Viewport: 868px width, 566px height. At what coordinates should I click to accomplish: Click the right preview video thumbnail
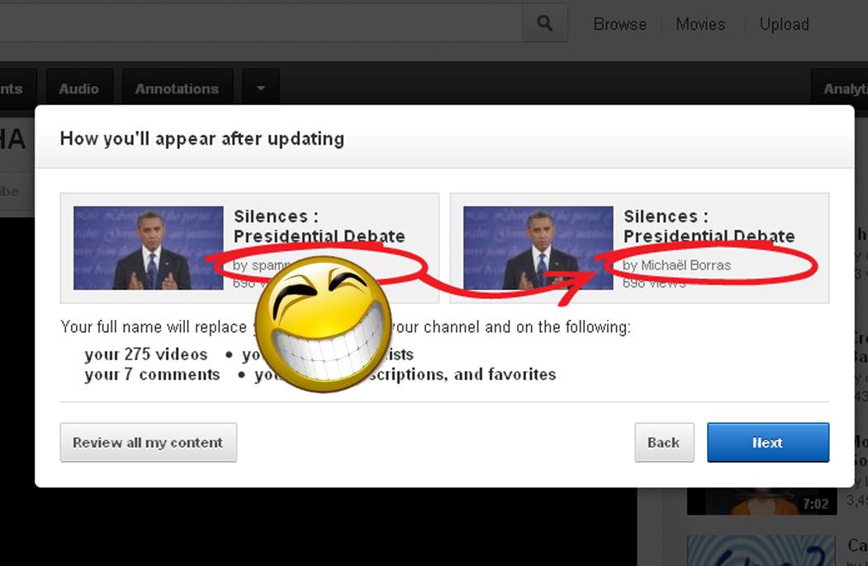point(538,248)
